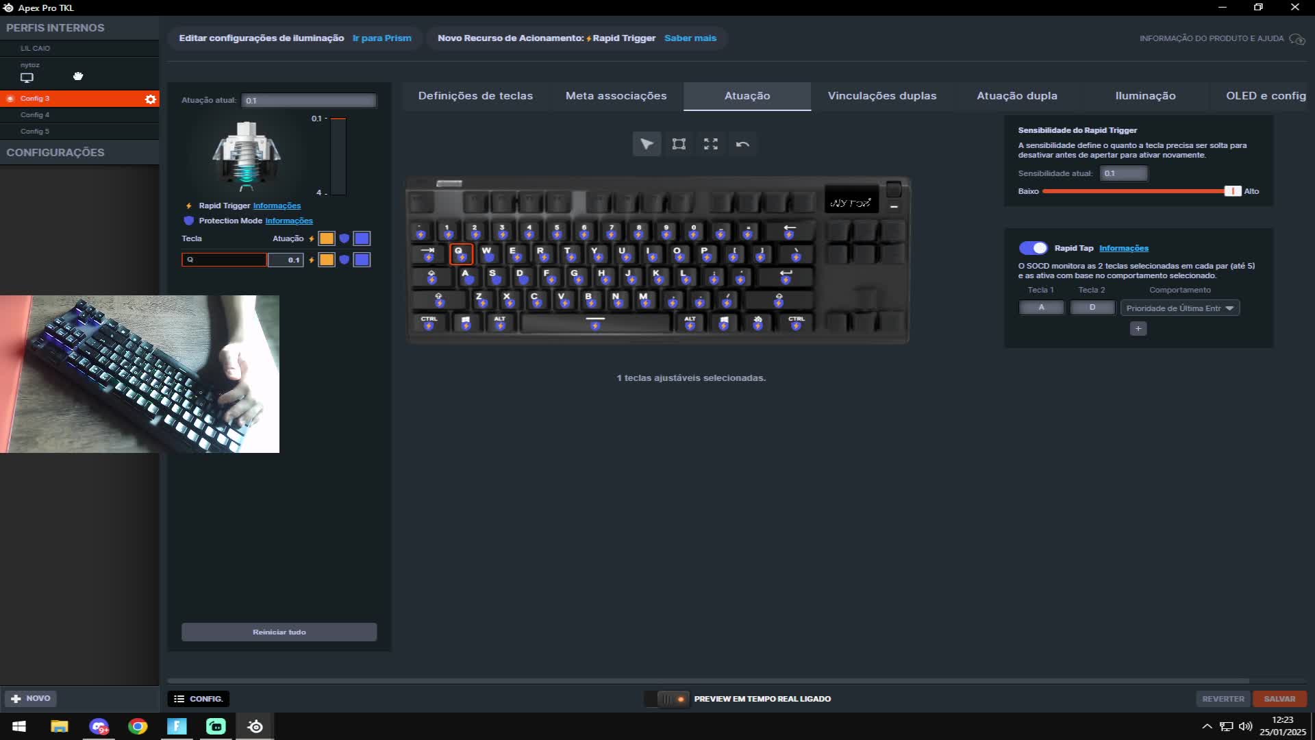Click Tecla 1 button labeled A
The width and height of the screenshot is (1315, 740).
(x=1041, y=308)
